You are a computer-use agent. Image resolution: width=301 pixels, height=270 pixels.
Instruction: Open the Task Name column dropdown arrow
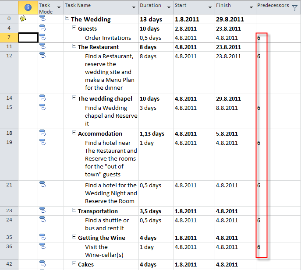pyautogui.click(x=133, y=7)
